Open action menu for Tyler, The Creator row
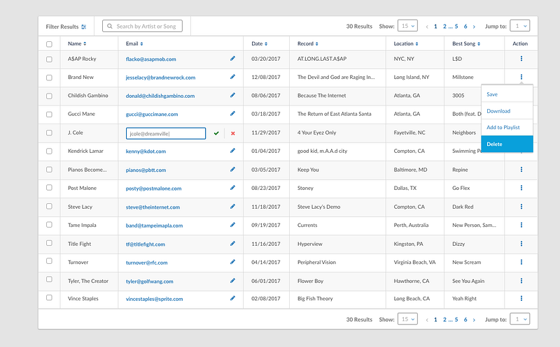Viewport: 560px width, 347px height. 521,281
